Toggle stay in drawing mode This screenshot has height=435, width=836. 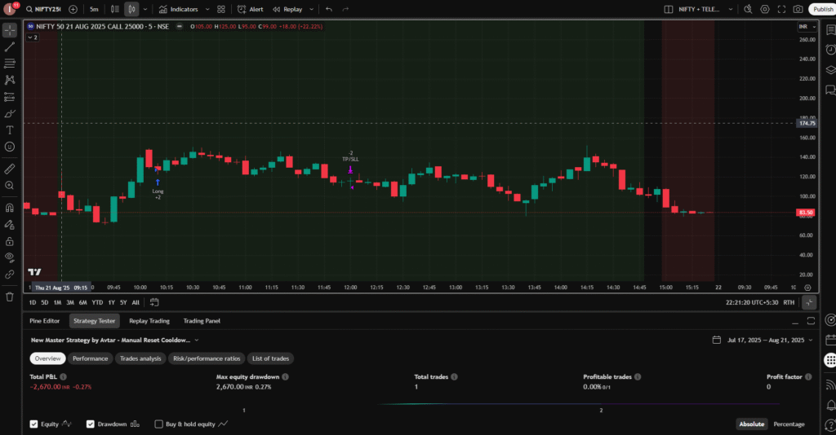tap(10, 224)
